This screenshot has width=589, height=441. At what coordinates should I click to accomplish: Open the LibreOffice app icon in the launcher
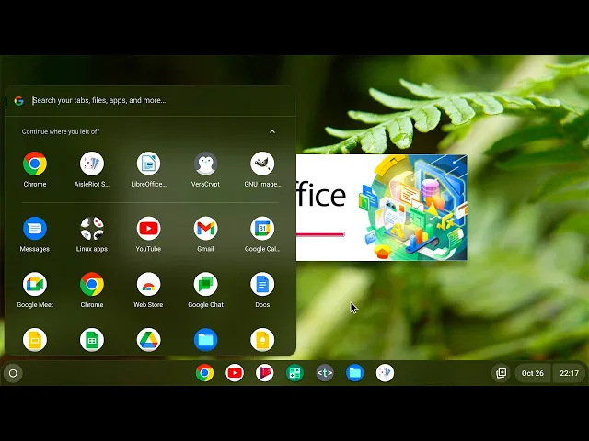tap(148, 164)
